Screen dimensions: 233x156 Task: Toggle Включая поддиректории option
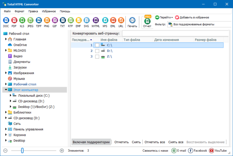click(x=91, y=142)
